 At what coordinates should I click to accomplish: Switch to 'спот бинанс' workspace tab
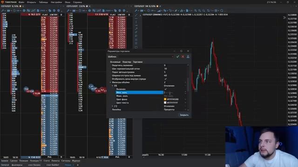[34, 165]
